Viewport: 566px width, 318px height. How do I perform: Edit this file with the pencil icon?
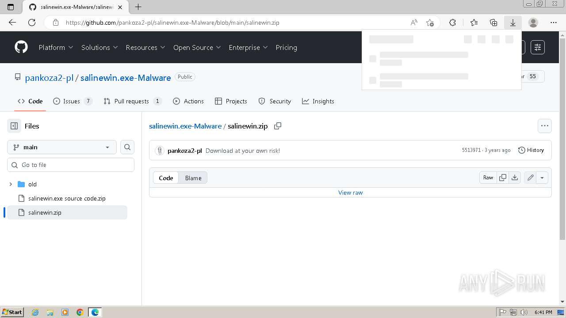pos(530,178)
